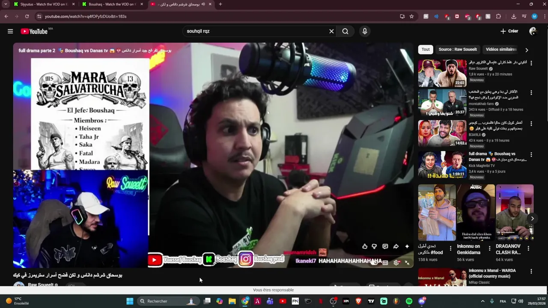Image resolution: width=548 pixels, height=308 pixels.
Task: Open a new browser tab
Action: coord(220,4)
